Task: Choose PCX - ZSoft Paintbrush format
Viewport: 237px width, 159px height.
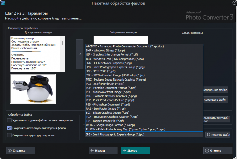Action: click(x=144, y=84)
